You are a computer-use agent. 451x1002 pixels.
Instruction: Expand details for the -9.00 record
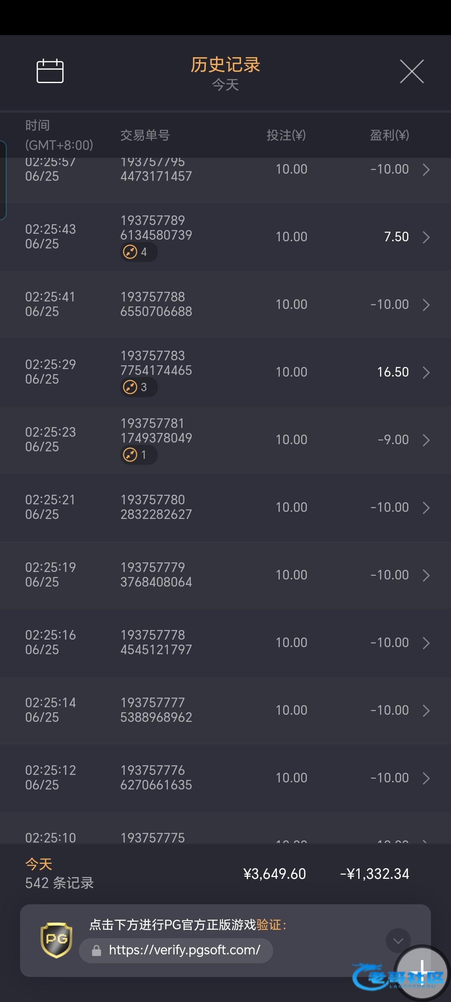click(426, 440)
